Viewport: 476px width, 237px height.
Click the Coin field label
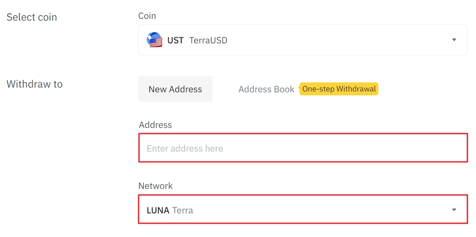tap(147, 16)
